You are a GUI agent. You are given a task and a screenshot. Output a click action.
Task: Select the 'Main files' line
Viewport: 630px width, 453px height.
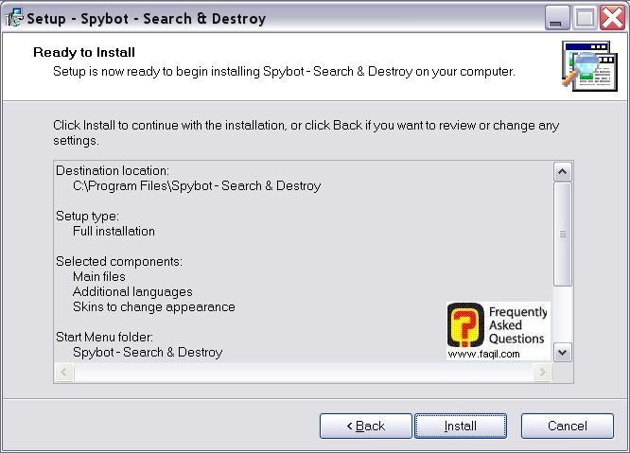tap(99, 277)
